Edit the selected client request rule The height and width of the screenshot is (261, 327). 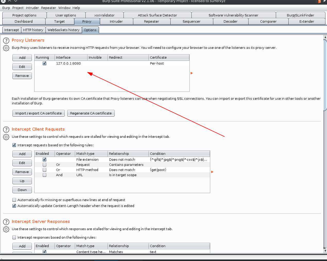click(22, 163)
